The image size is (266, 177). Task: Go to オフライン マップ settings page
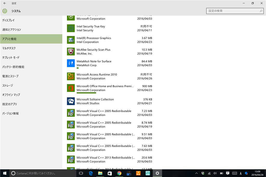pos(31,95)
